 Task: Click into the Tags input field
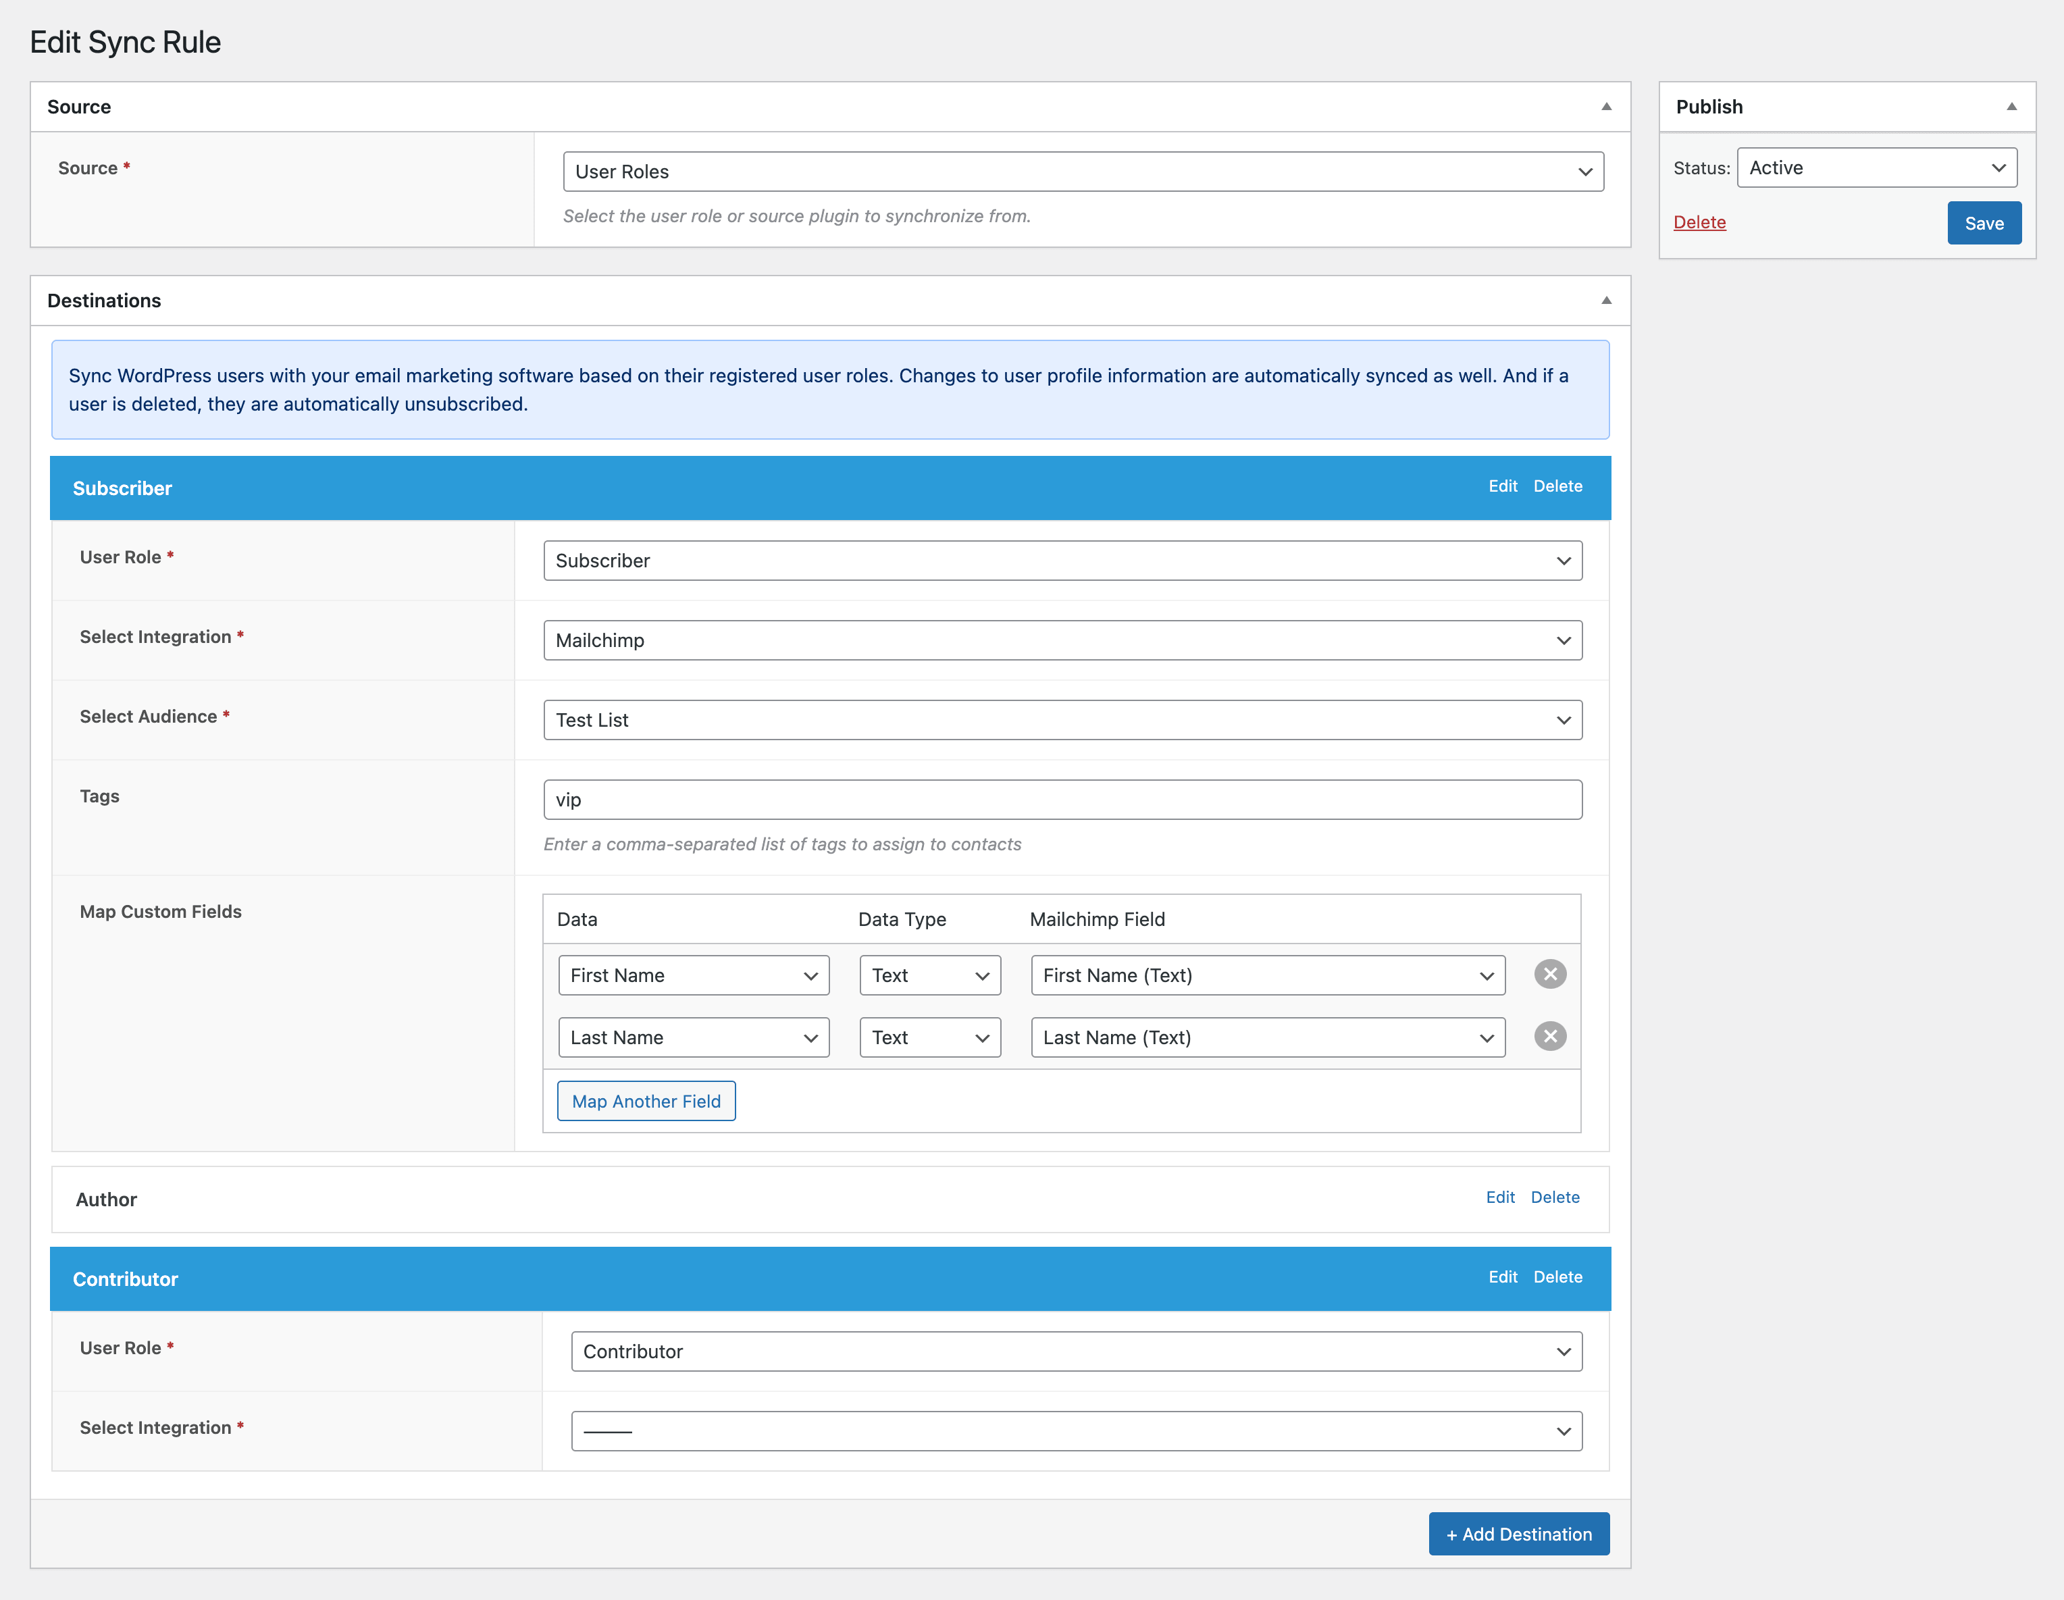[x=1061, y=800]
